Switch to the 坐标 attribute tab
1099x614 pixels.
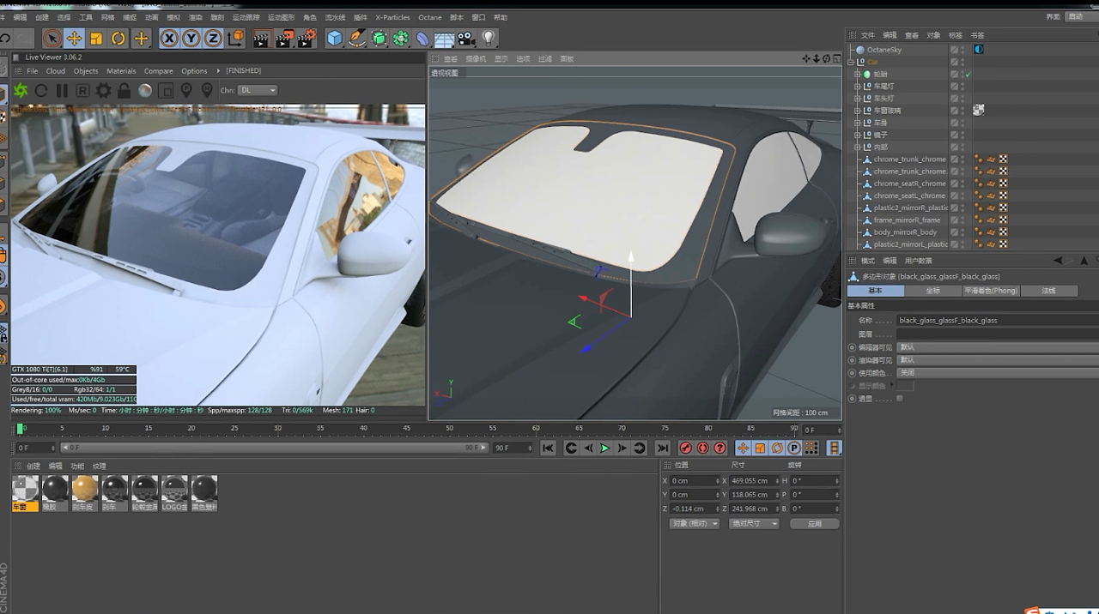tap(933, 291)
